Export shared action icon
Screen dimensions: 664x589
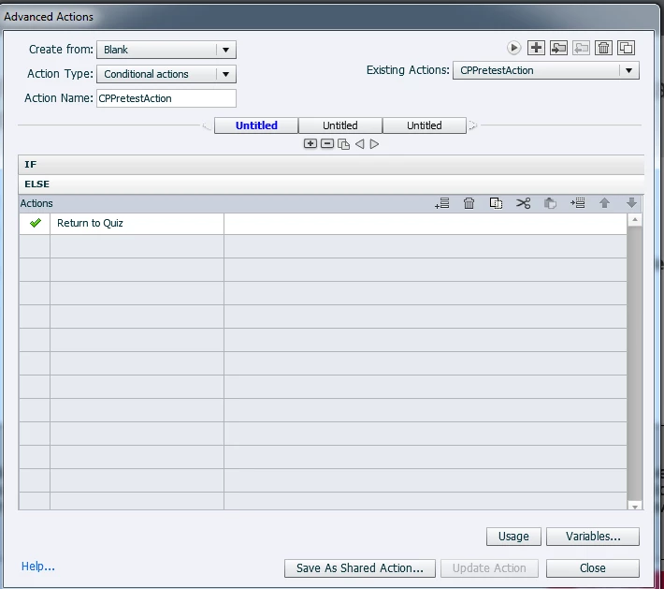pyautogui.click(x=581, y=48)
